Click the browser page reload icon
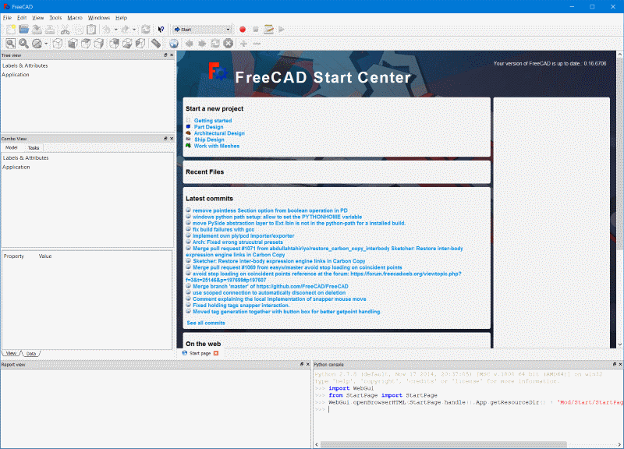The image size is (624, 449). (215, 44)
